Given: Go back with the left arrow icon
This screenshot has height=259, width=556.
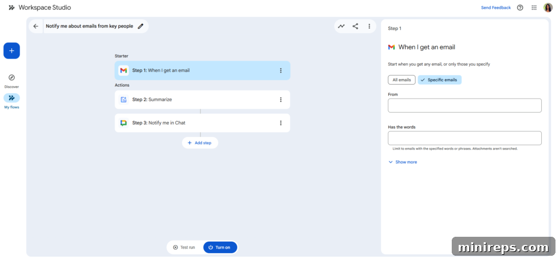Looking at the screenshot, I should (x=36, y=26).
